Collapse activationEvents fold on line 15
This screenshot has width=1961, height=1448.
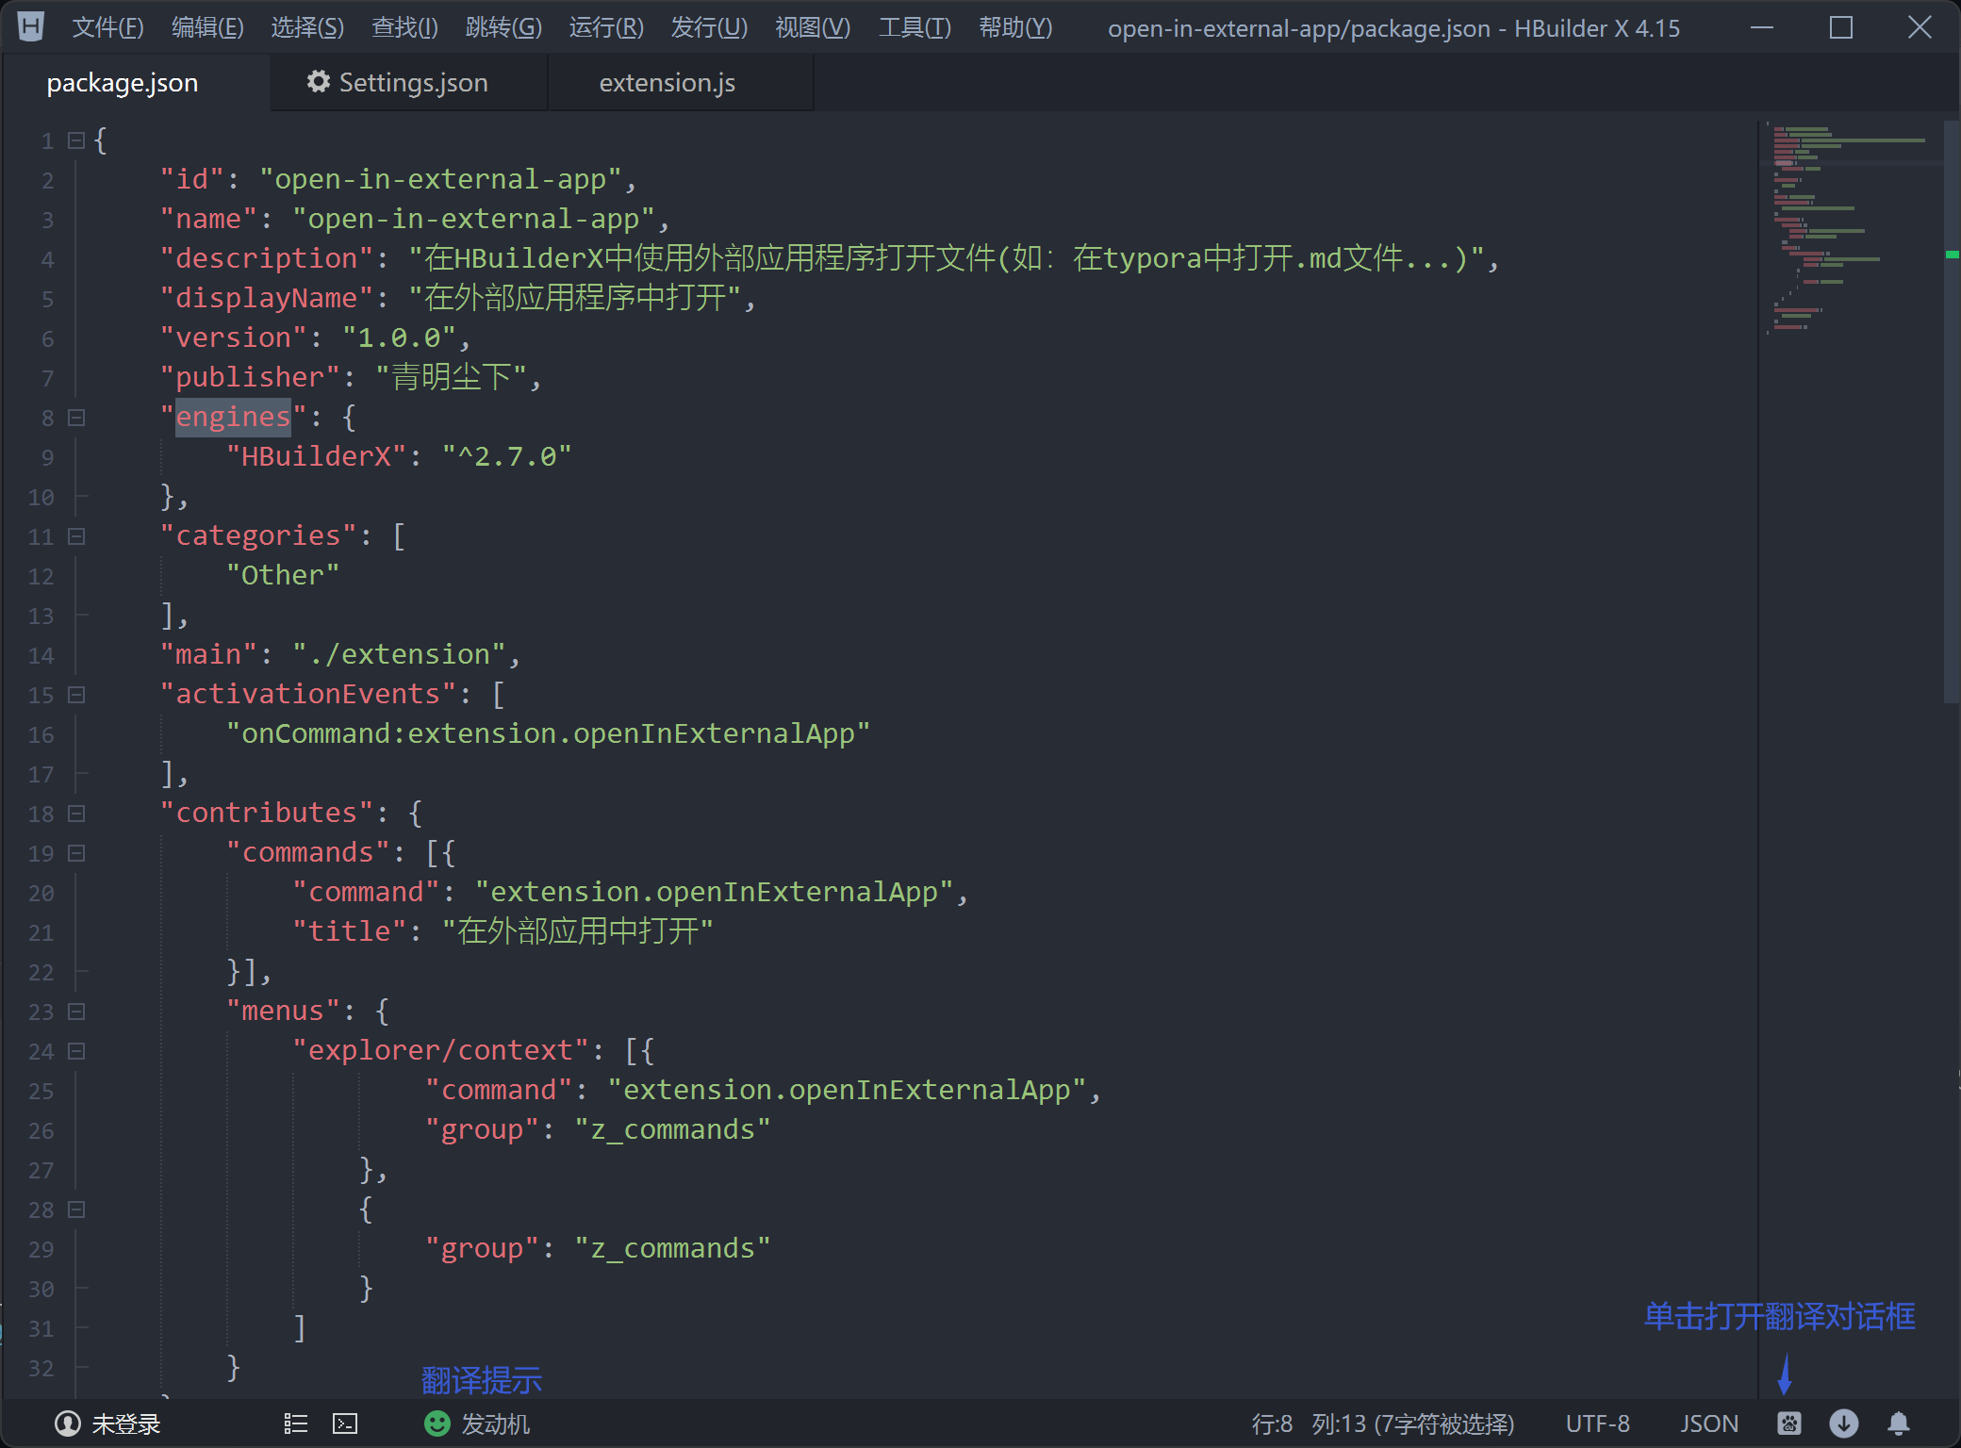tap(76, 694)
